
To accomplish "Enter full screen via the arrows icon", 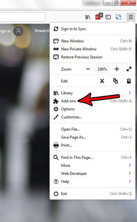I will tap(129, 69).
